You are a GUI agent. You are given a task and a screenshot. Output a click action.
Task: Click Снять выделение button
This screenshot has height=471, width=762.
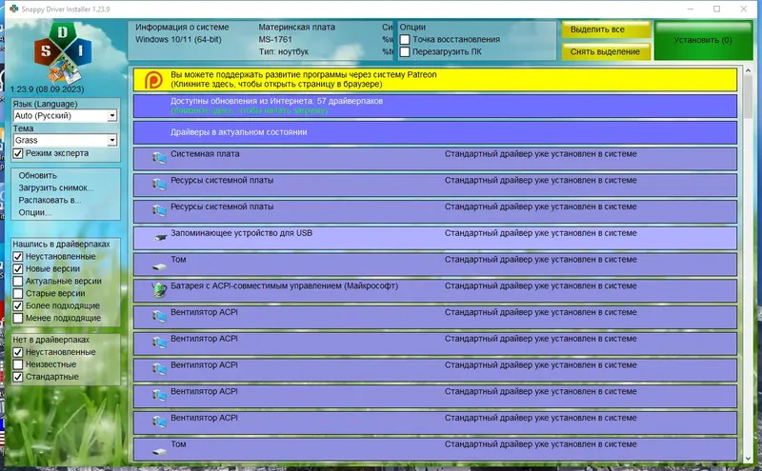tap(606, 51)
